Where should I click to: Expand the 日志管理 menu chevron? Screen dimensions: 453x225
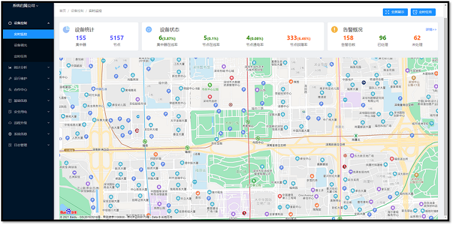click(x=48, y=145)
